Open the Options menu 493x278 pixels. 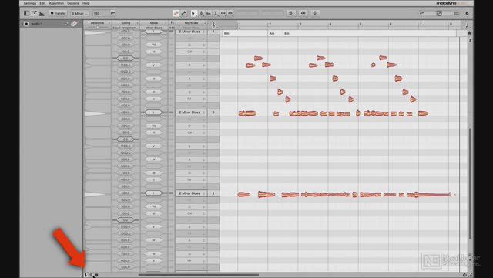click(73, 3)
